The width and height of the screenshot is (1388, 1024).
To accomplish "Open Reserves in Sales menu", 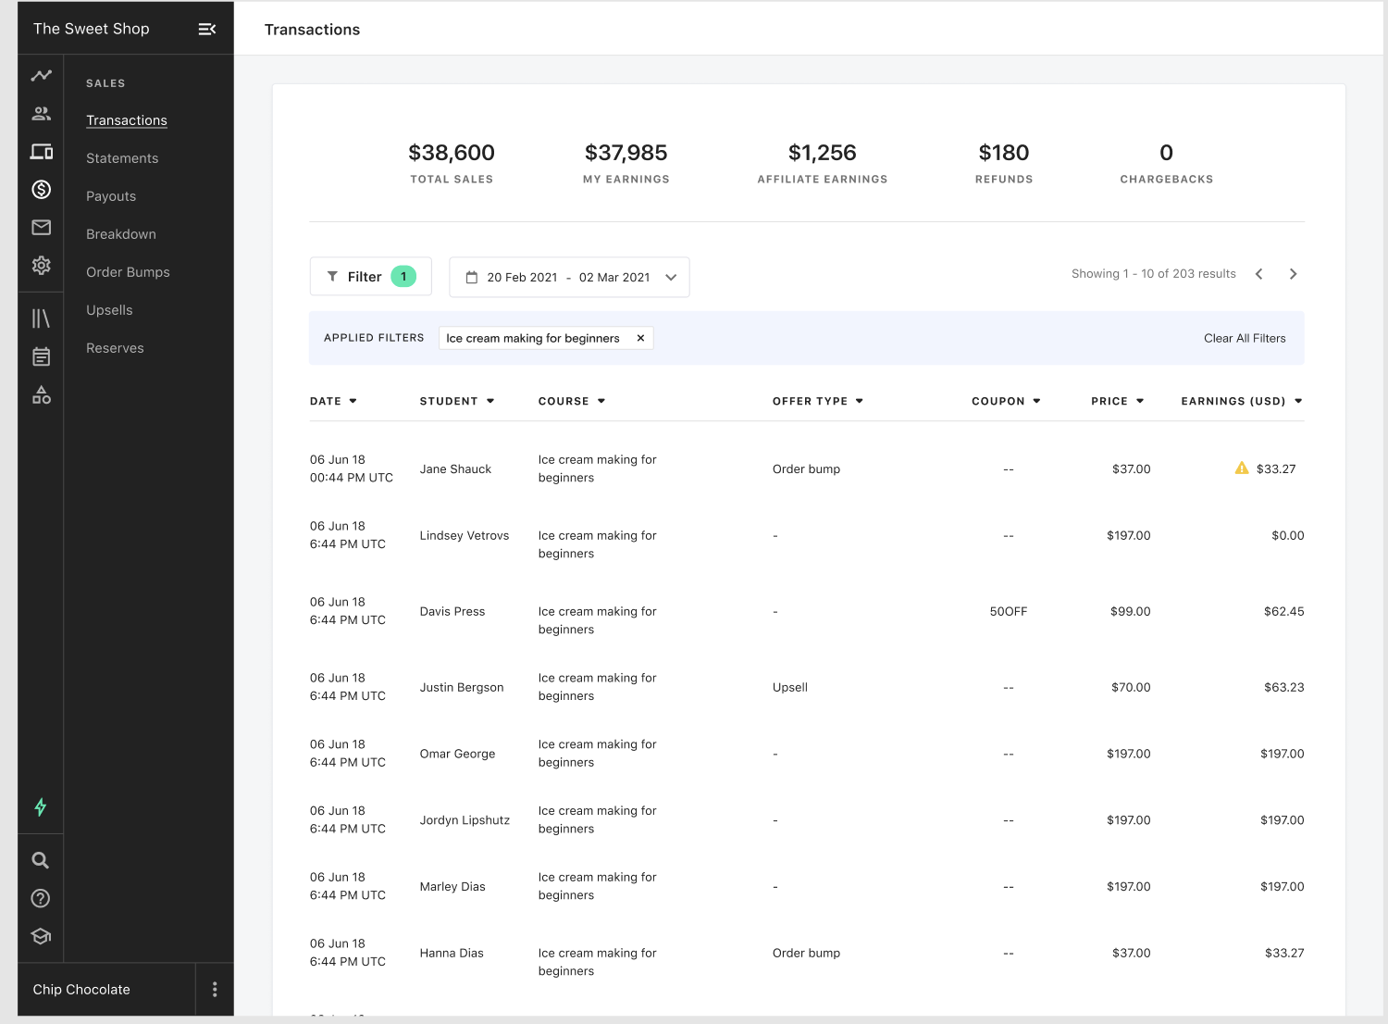I will (x=115, y=348).
